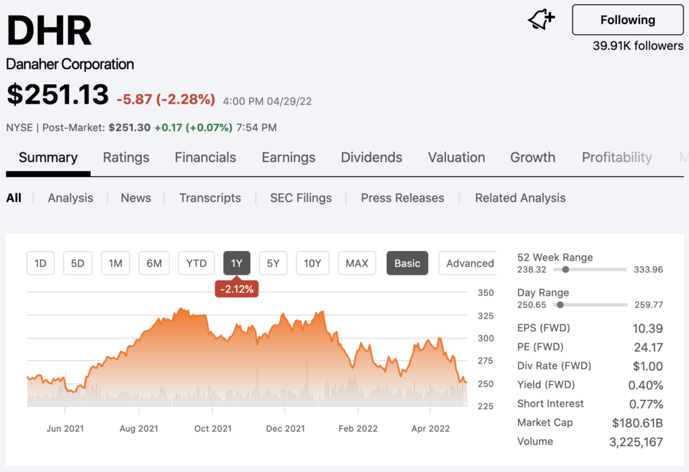Click the Volume value 3,225,167

click(636, 442)
